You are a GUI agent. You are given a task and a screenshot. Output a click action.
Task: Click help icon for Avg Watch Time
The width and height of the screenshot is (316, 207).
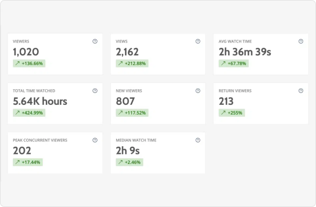pyautogui.click(x=301, y=41)
